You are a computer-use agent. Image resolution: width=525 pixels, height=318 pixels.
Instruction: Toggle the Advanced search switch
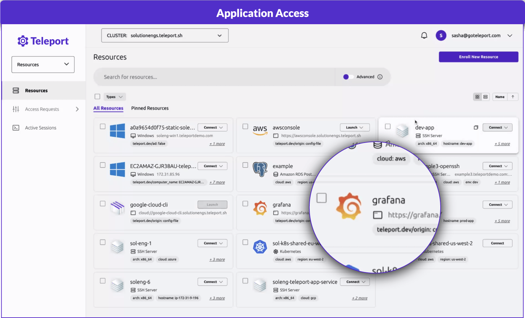(348, 77)
